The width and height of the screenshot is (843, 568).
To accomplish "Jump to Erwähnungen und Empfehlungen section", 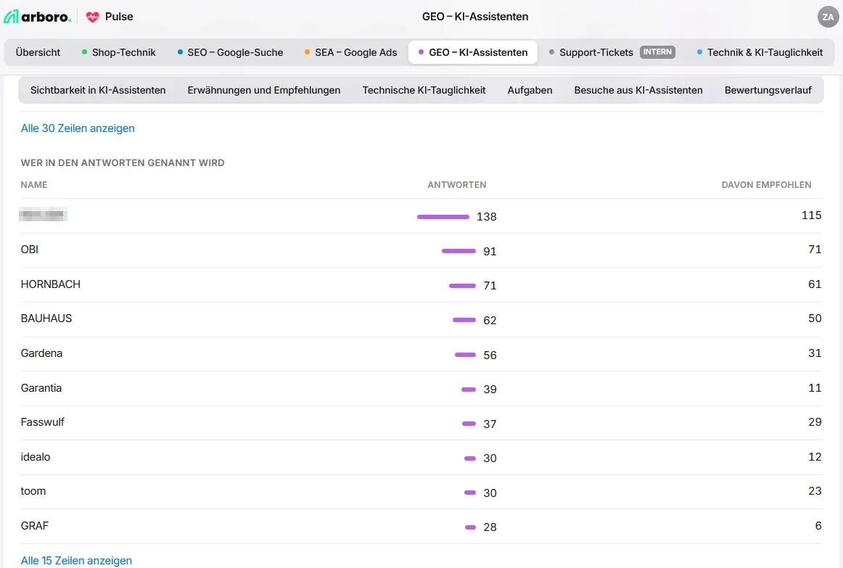I will (x=264, y=90).
